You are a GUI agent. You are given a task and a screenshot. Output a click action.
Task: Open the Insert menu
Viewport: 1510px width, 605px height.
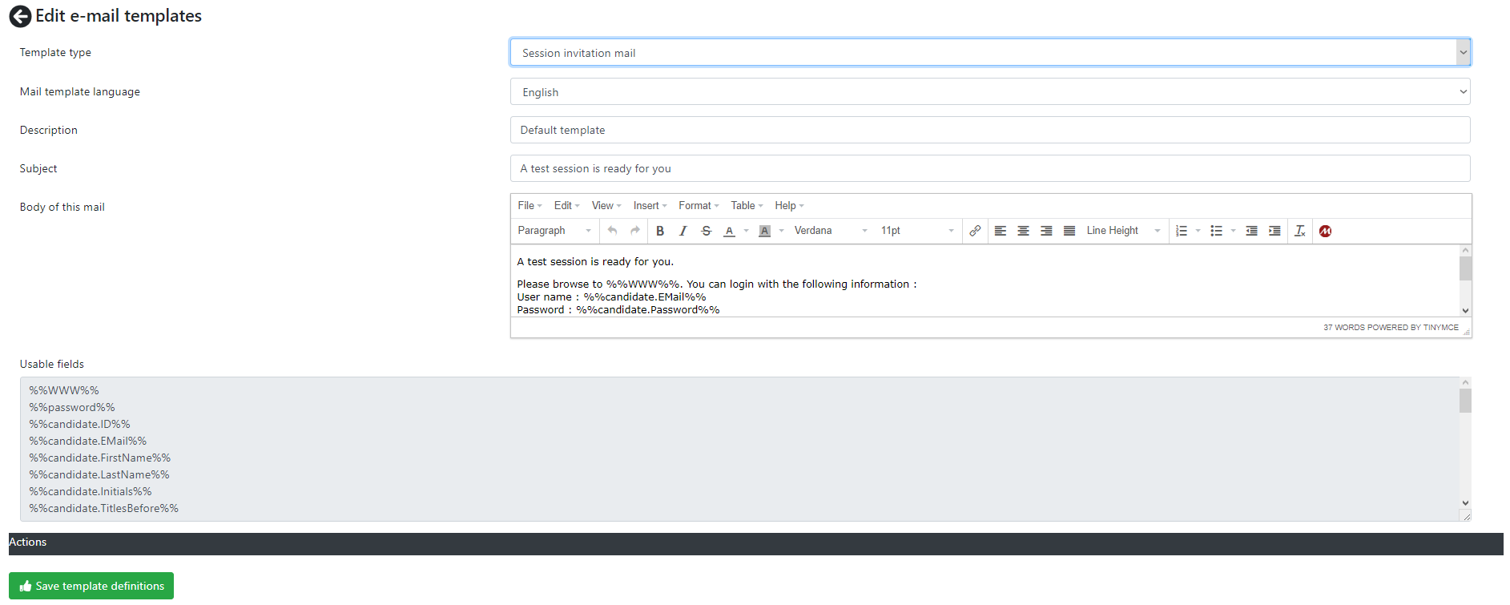click(x=650, y=206)
